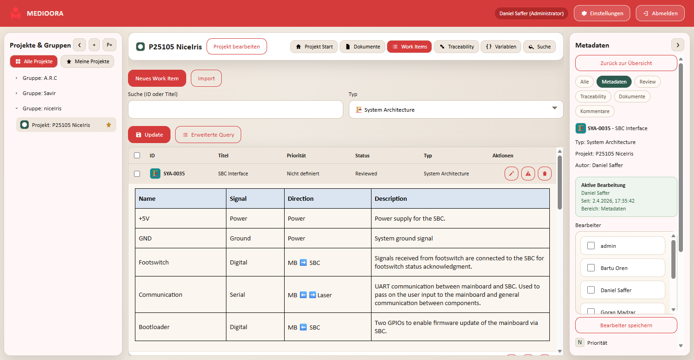Screen dimensions: 694x360
Task: Toggle the favorite star on P25105 NiceIris
Action: pyautogui.click(x=109, y=125)
